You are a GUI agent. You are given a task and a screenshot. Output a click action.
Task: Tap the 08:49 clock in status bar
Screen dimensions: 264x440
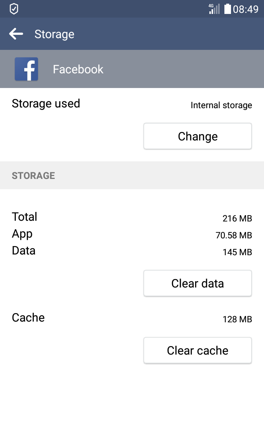(x=246, y=9)
